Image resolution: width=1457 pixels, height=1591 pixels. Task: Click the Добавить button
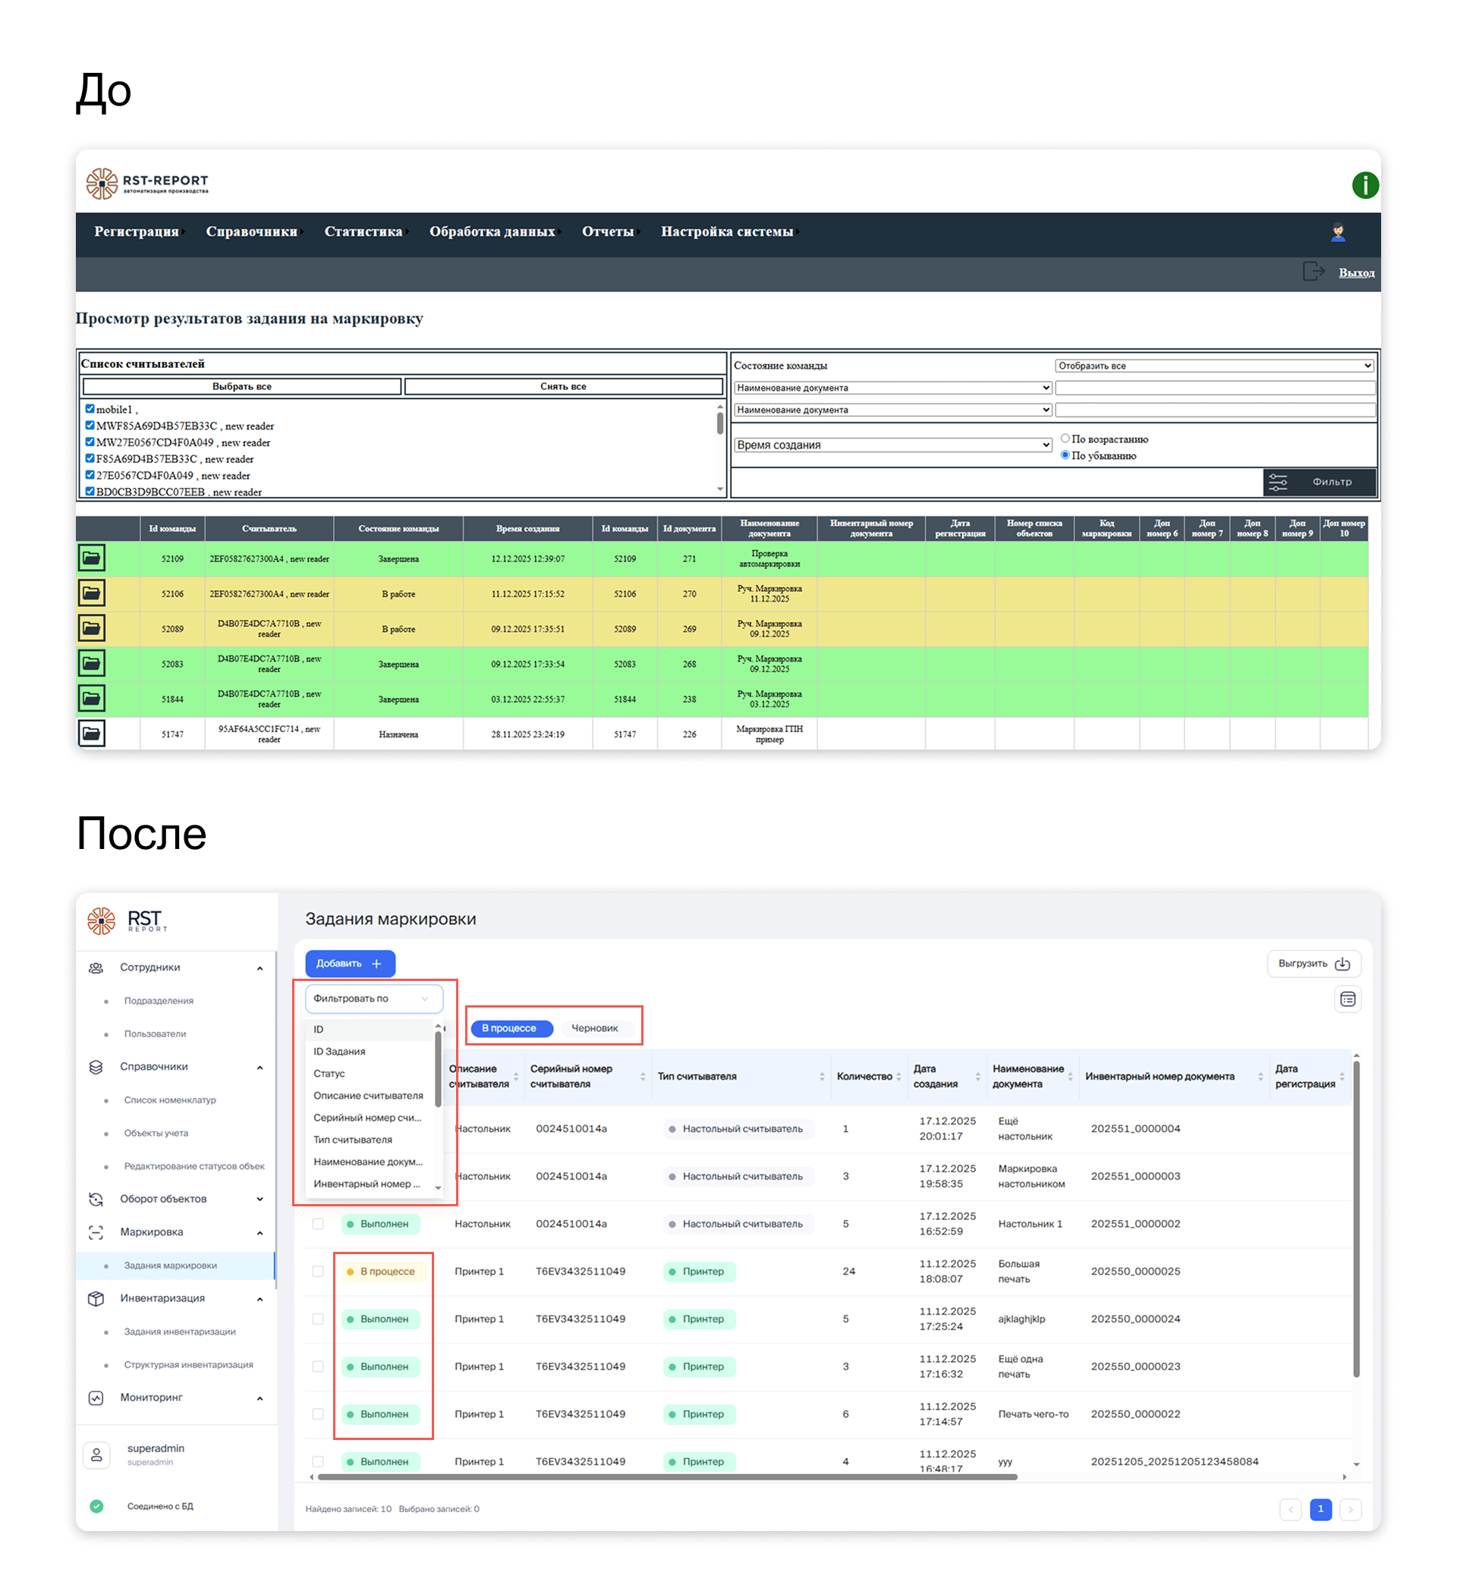point(350,964)
